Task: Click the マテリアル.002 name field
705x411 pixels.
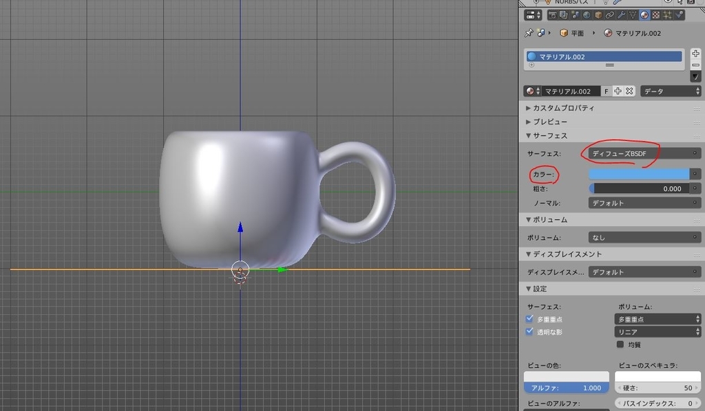Action: point(571,91)
